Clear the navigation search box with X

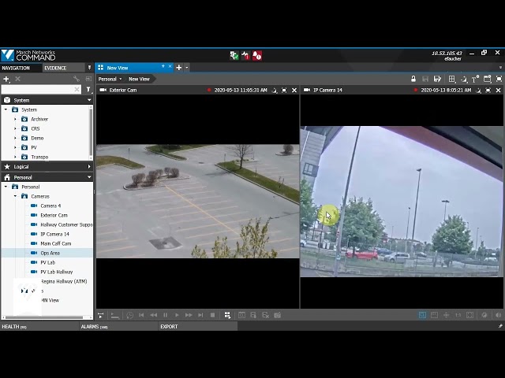77,89
